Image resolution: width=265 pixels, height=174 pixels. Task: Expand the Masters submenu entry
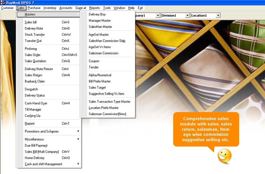49,14
